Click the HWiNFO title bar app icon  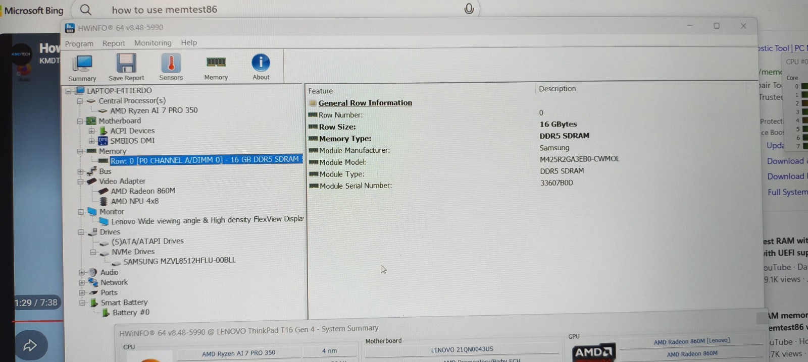pos(70,28)
